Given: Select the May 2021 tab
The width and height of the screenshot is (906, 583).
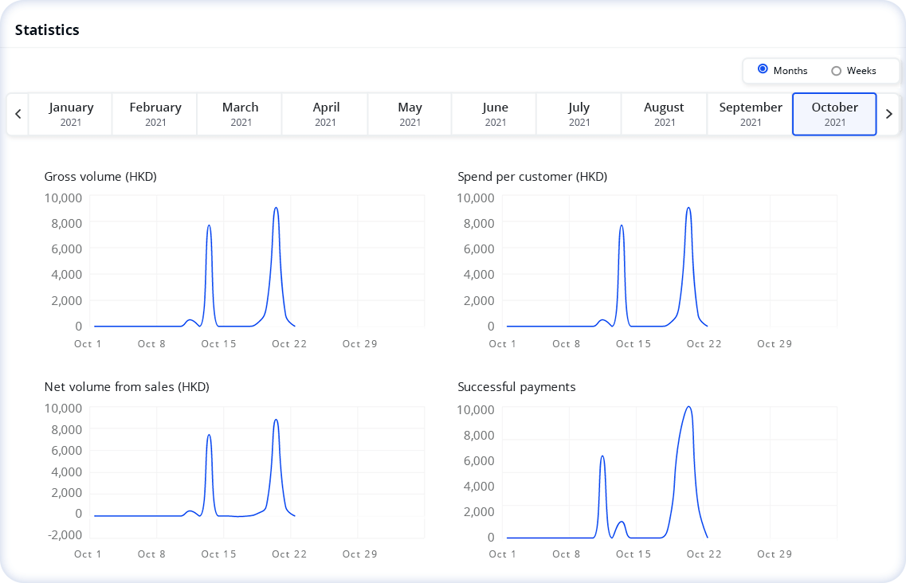Looking at the screenshot, I should pyautogui.click(x=409, y=113).
